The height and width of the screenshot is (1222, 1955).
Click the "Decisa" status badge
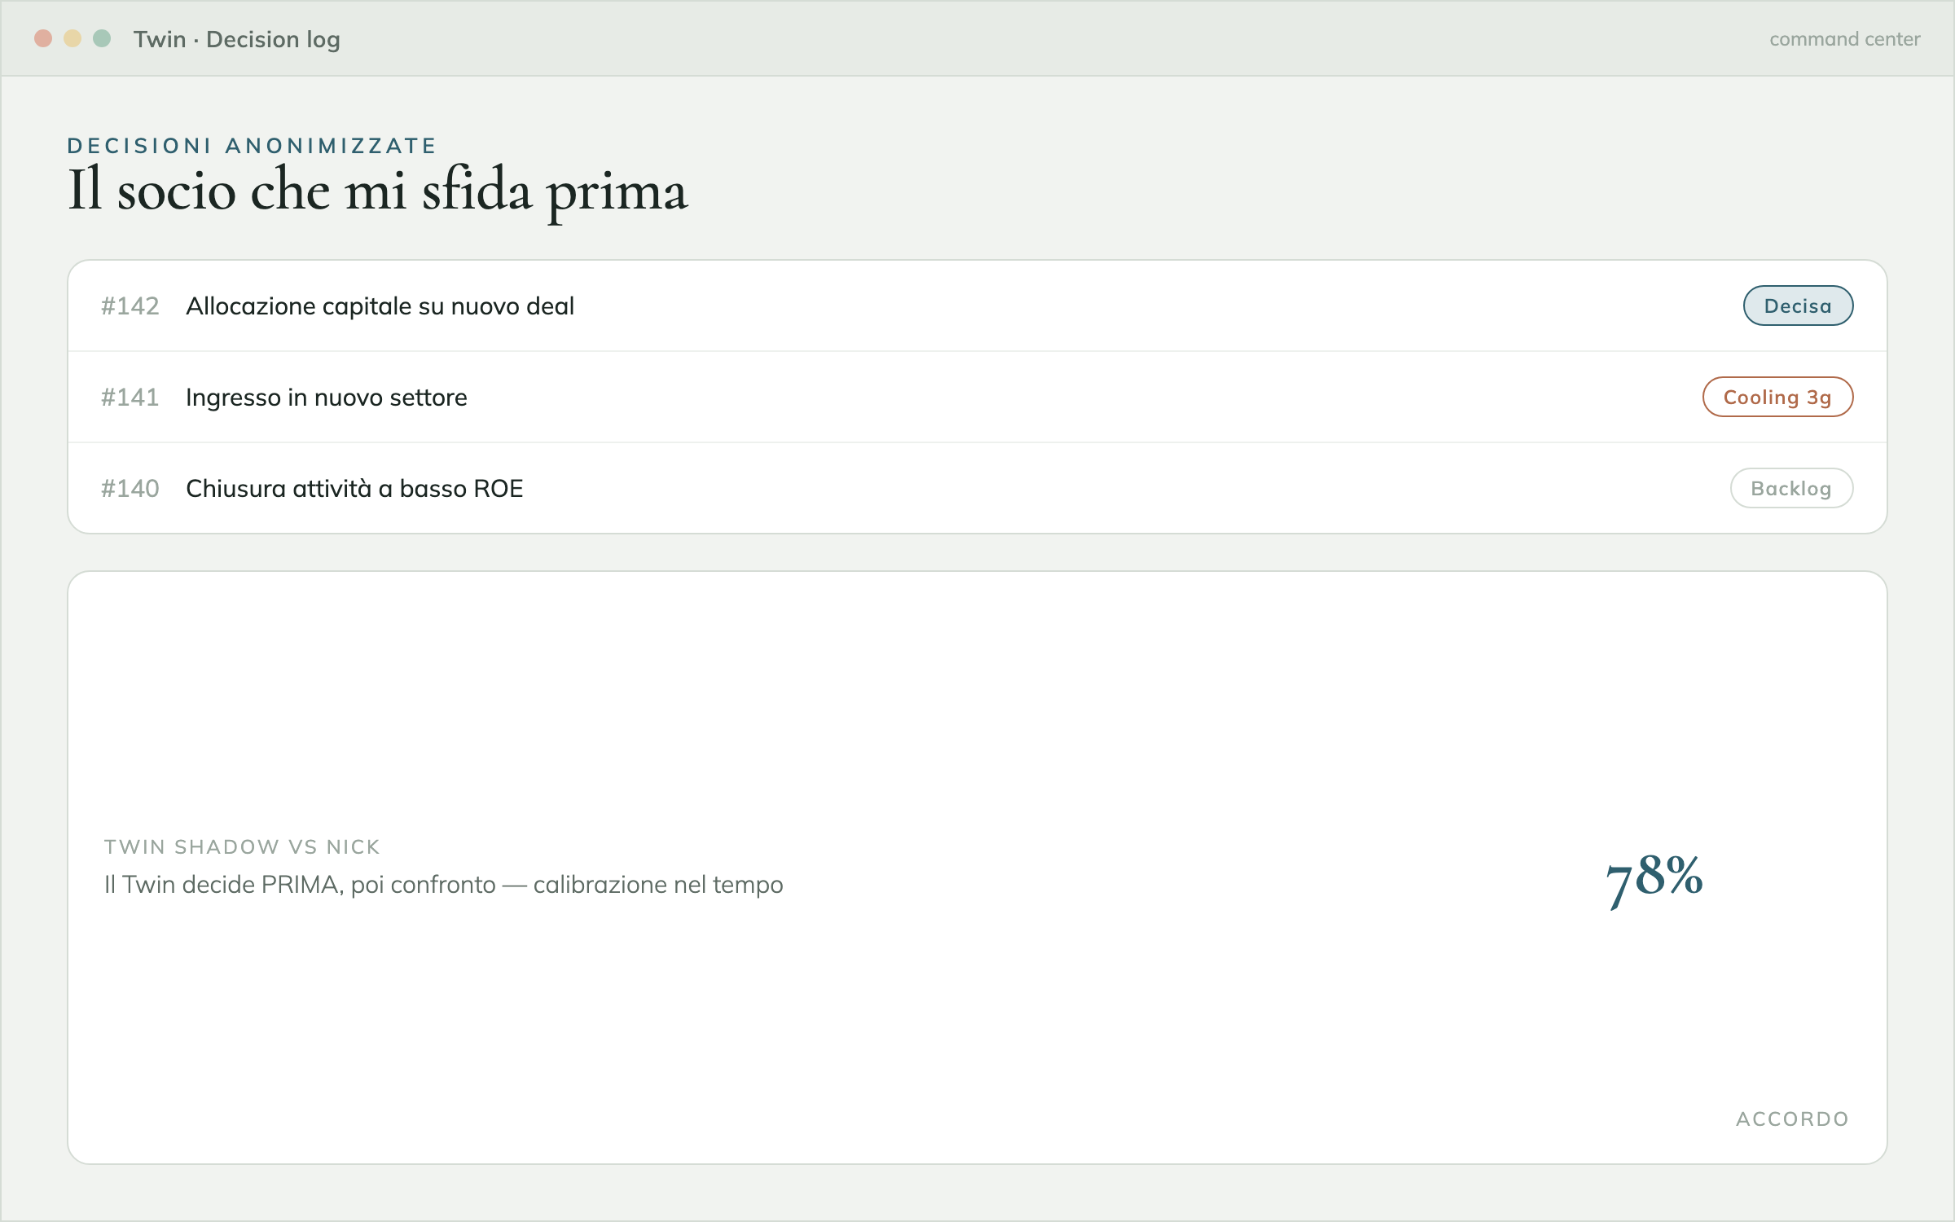click(x=1798, y=305)
